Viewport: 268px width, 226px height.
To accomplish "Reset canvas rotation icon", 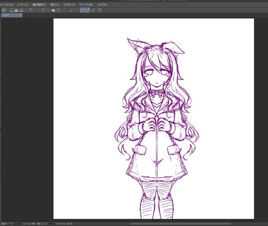I will pyautogui.click(x=68, y=224).
